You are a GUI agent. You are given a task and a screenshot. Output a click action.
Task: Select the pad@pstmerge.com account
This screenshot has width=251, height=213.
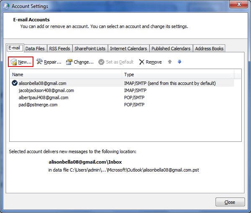point(38,105)
